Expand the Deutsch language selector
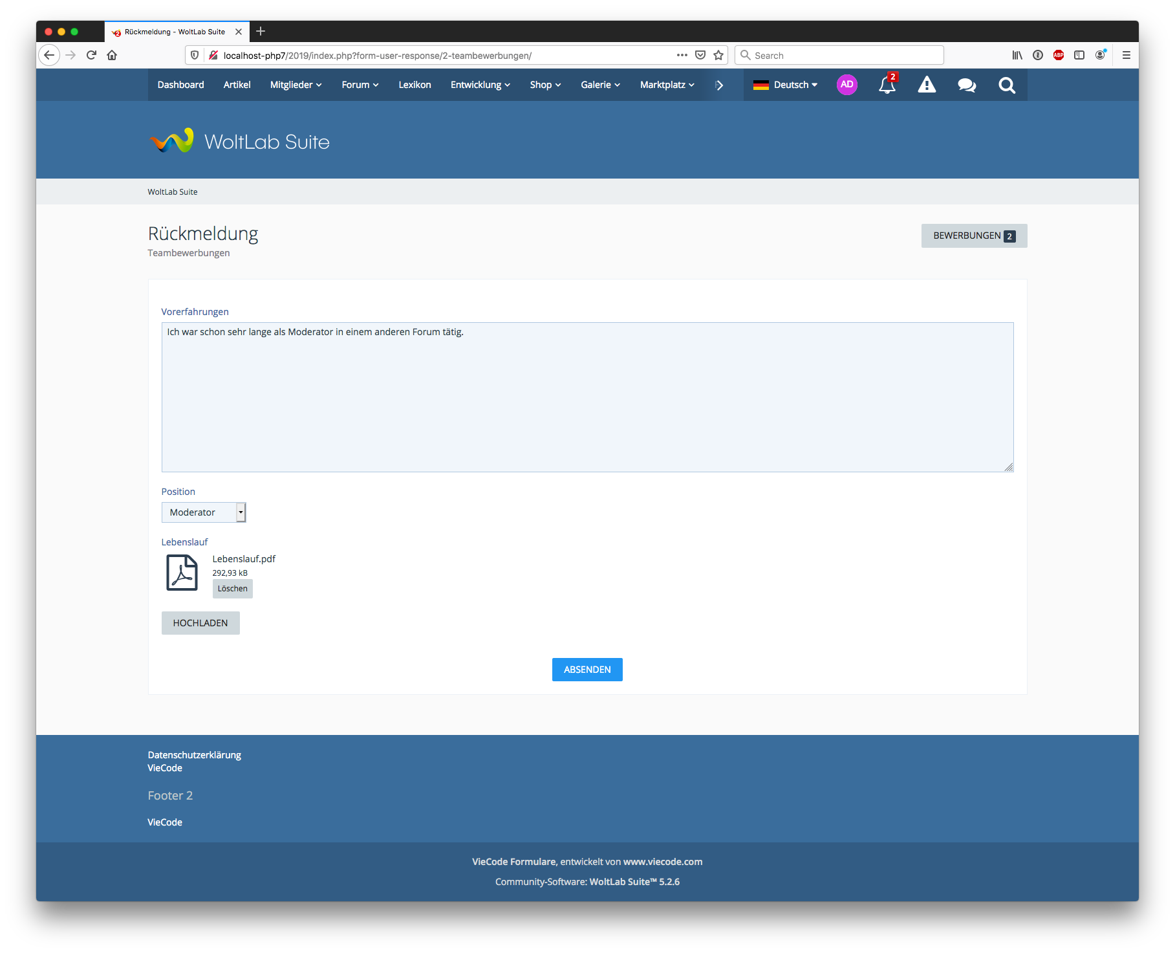Image resolution: width=1175 pixels, height=953 pixels. (x=786, y=85)
